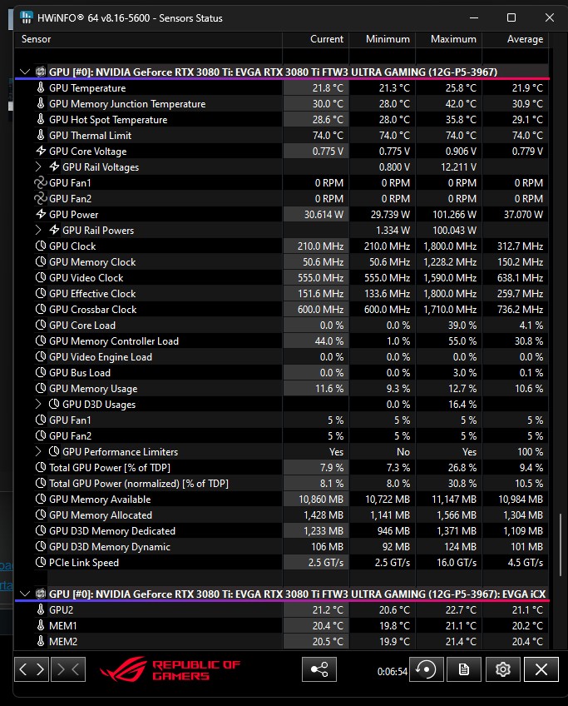Click the share/network icon in bottom toolbar
This screenshot has width=568, height=706.
coord(319,669)
